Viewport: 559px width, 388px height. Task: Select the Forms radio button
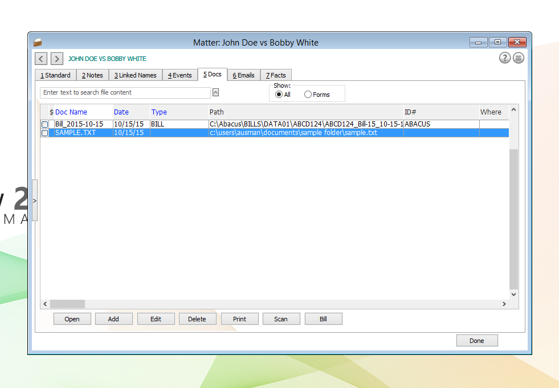pos(308,95)
